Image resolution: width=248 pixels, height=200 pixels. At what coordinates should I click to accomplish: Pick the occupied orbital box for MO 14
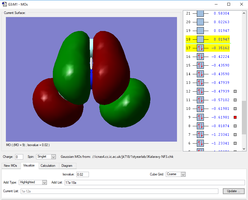[200, 74]
